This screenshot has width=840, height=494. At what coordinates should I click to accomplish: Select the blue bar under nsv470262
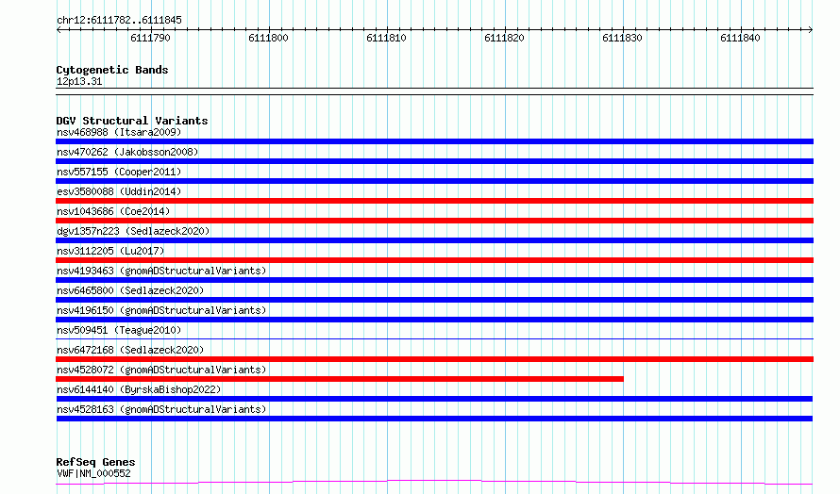[x=434, y=161]
